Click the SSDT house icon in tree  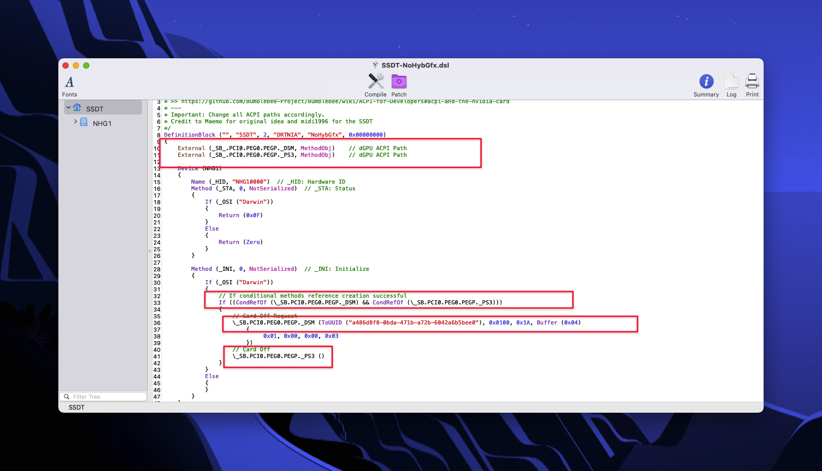click(77, 108)
